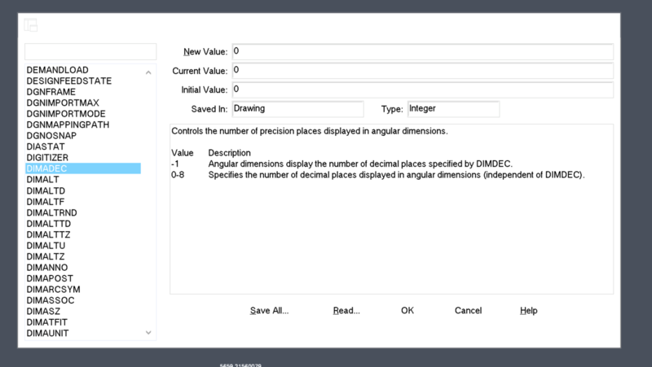Select the DIGITIZER variable

click(47, 157)
